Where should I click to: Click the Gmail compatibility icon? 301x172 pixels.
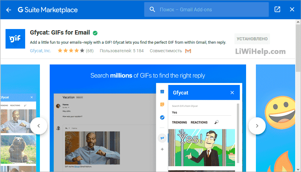[x=188, y=51]
